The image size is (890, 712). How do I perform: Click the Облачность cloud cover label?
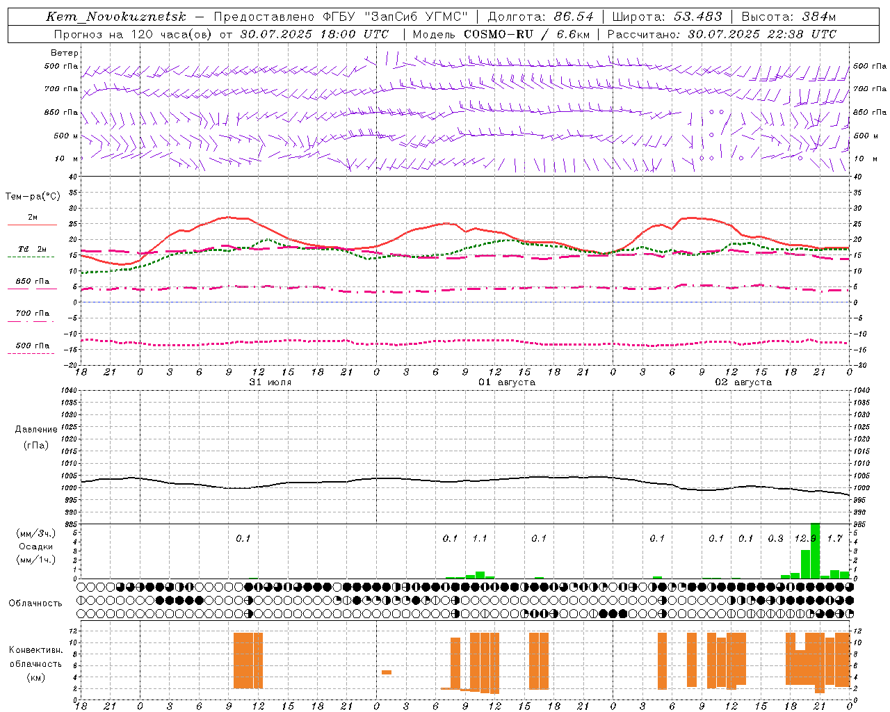click(x=35, y=604)
